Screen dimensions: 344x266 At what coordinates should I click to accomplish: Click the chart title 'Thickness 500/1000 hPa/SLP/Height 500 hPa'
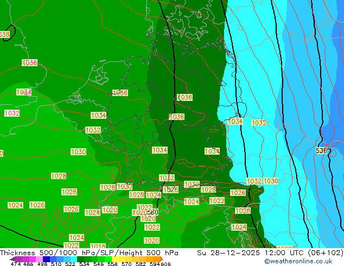click(89, 253)
